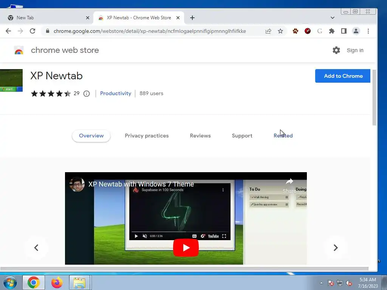
Task: Show next screenshot in carousel
Action: click(336, 248)
